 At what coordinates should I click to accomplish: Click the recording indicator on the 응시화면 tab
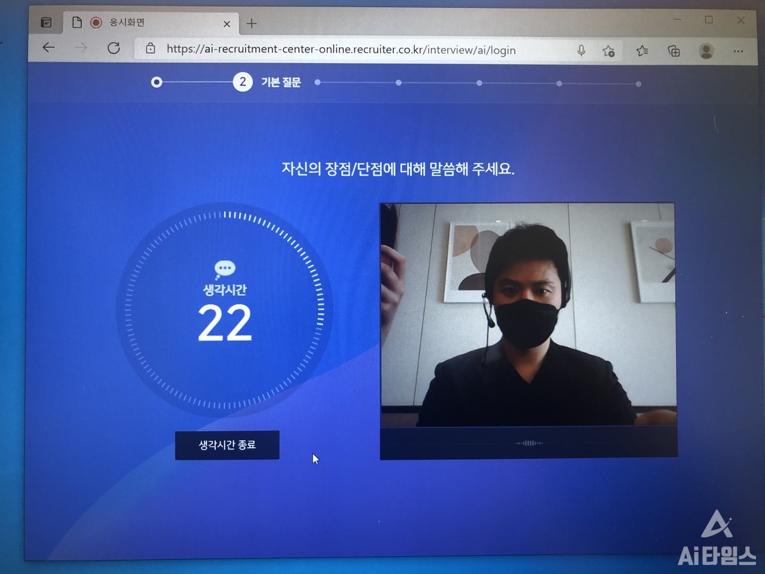tap(96, 23)
